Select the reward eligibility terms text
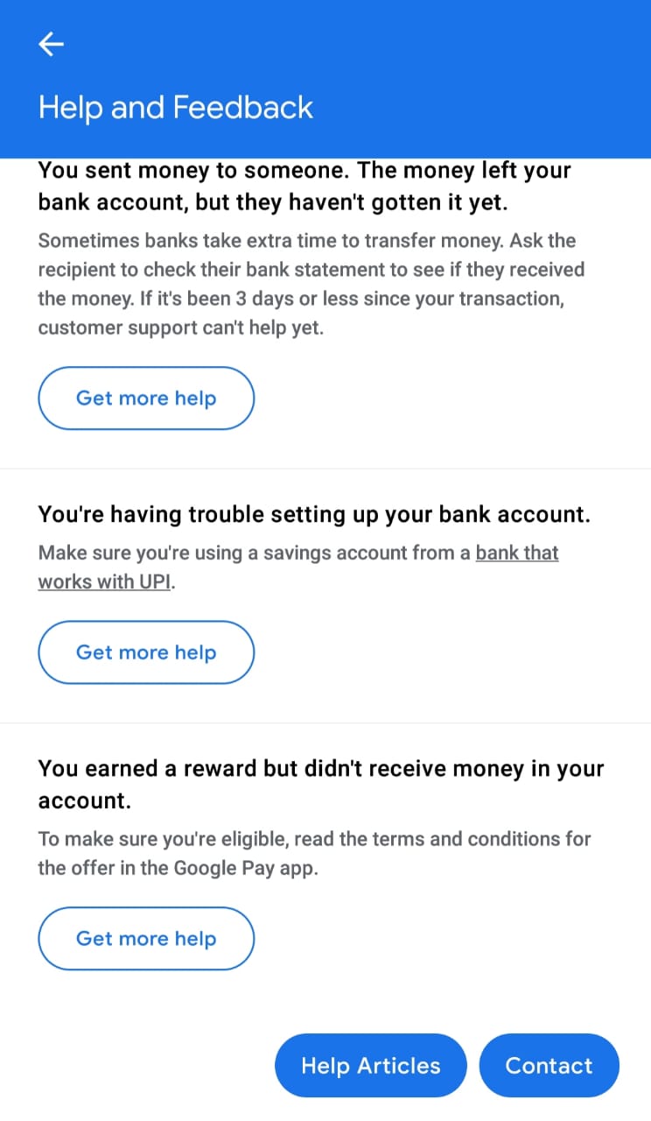The image size is (651, 1121). point(315,853)
